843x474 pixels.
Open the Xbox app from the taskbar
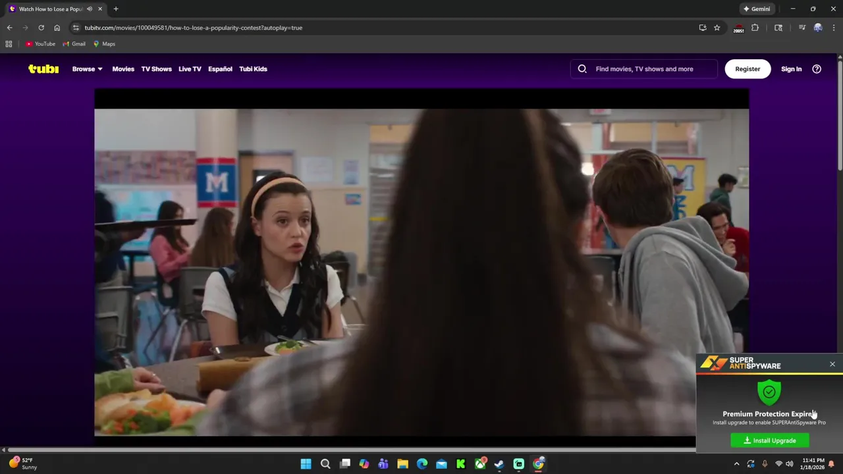tap(480, 464)
